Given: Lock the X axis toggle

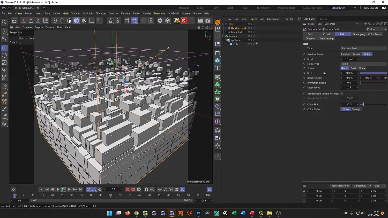Looking at the screenshot, I should tap(24, 20).
